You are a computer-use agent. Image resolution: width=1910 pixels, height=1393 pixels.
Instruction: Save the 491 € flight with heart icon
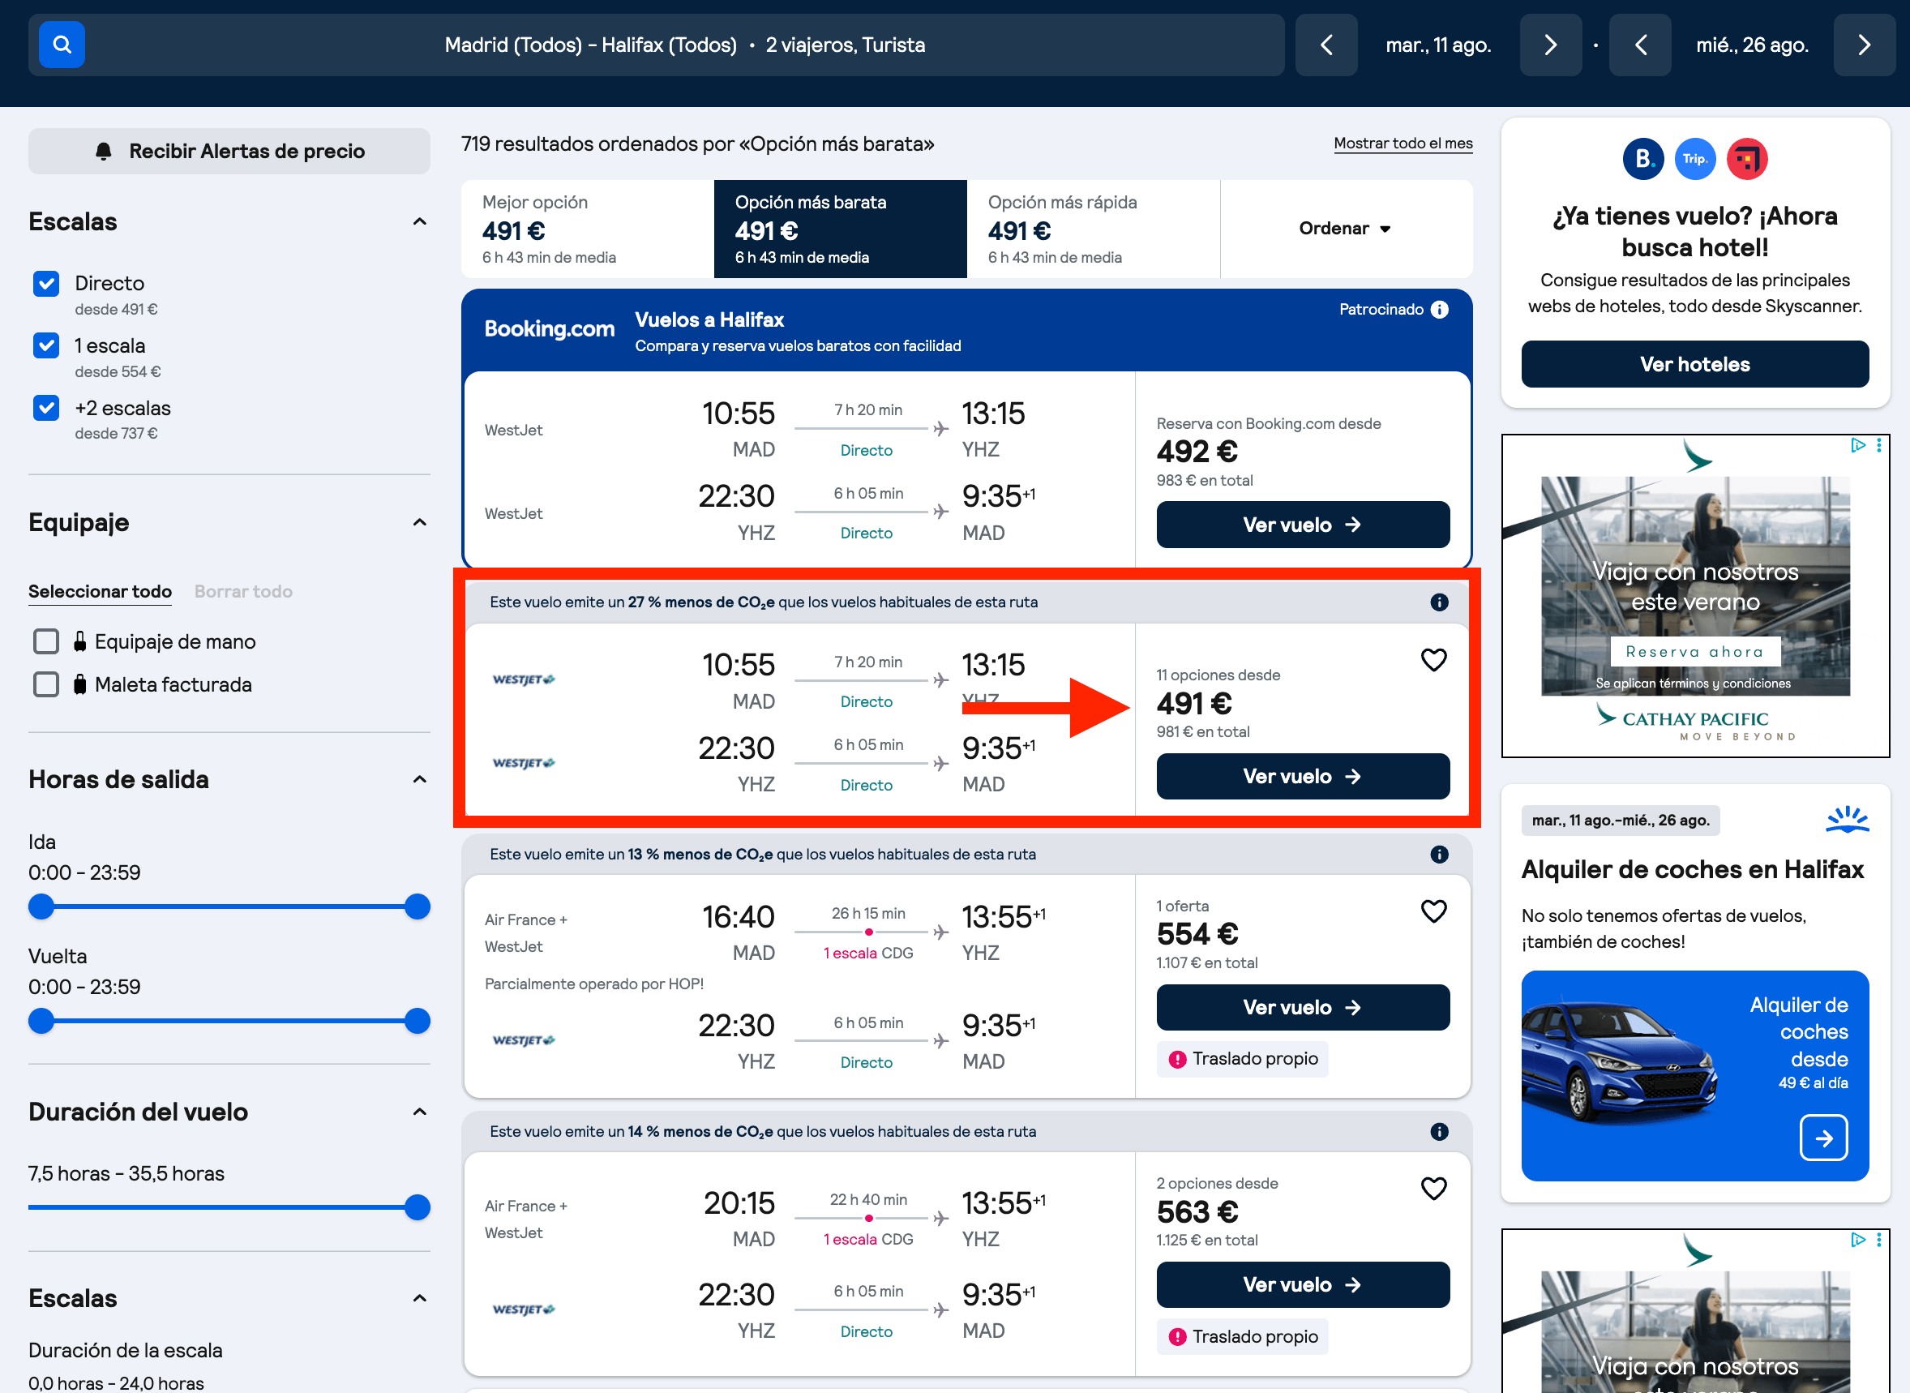click(1434, 659)
